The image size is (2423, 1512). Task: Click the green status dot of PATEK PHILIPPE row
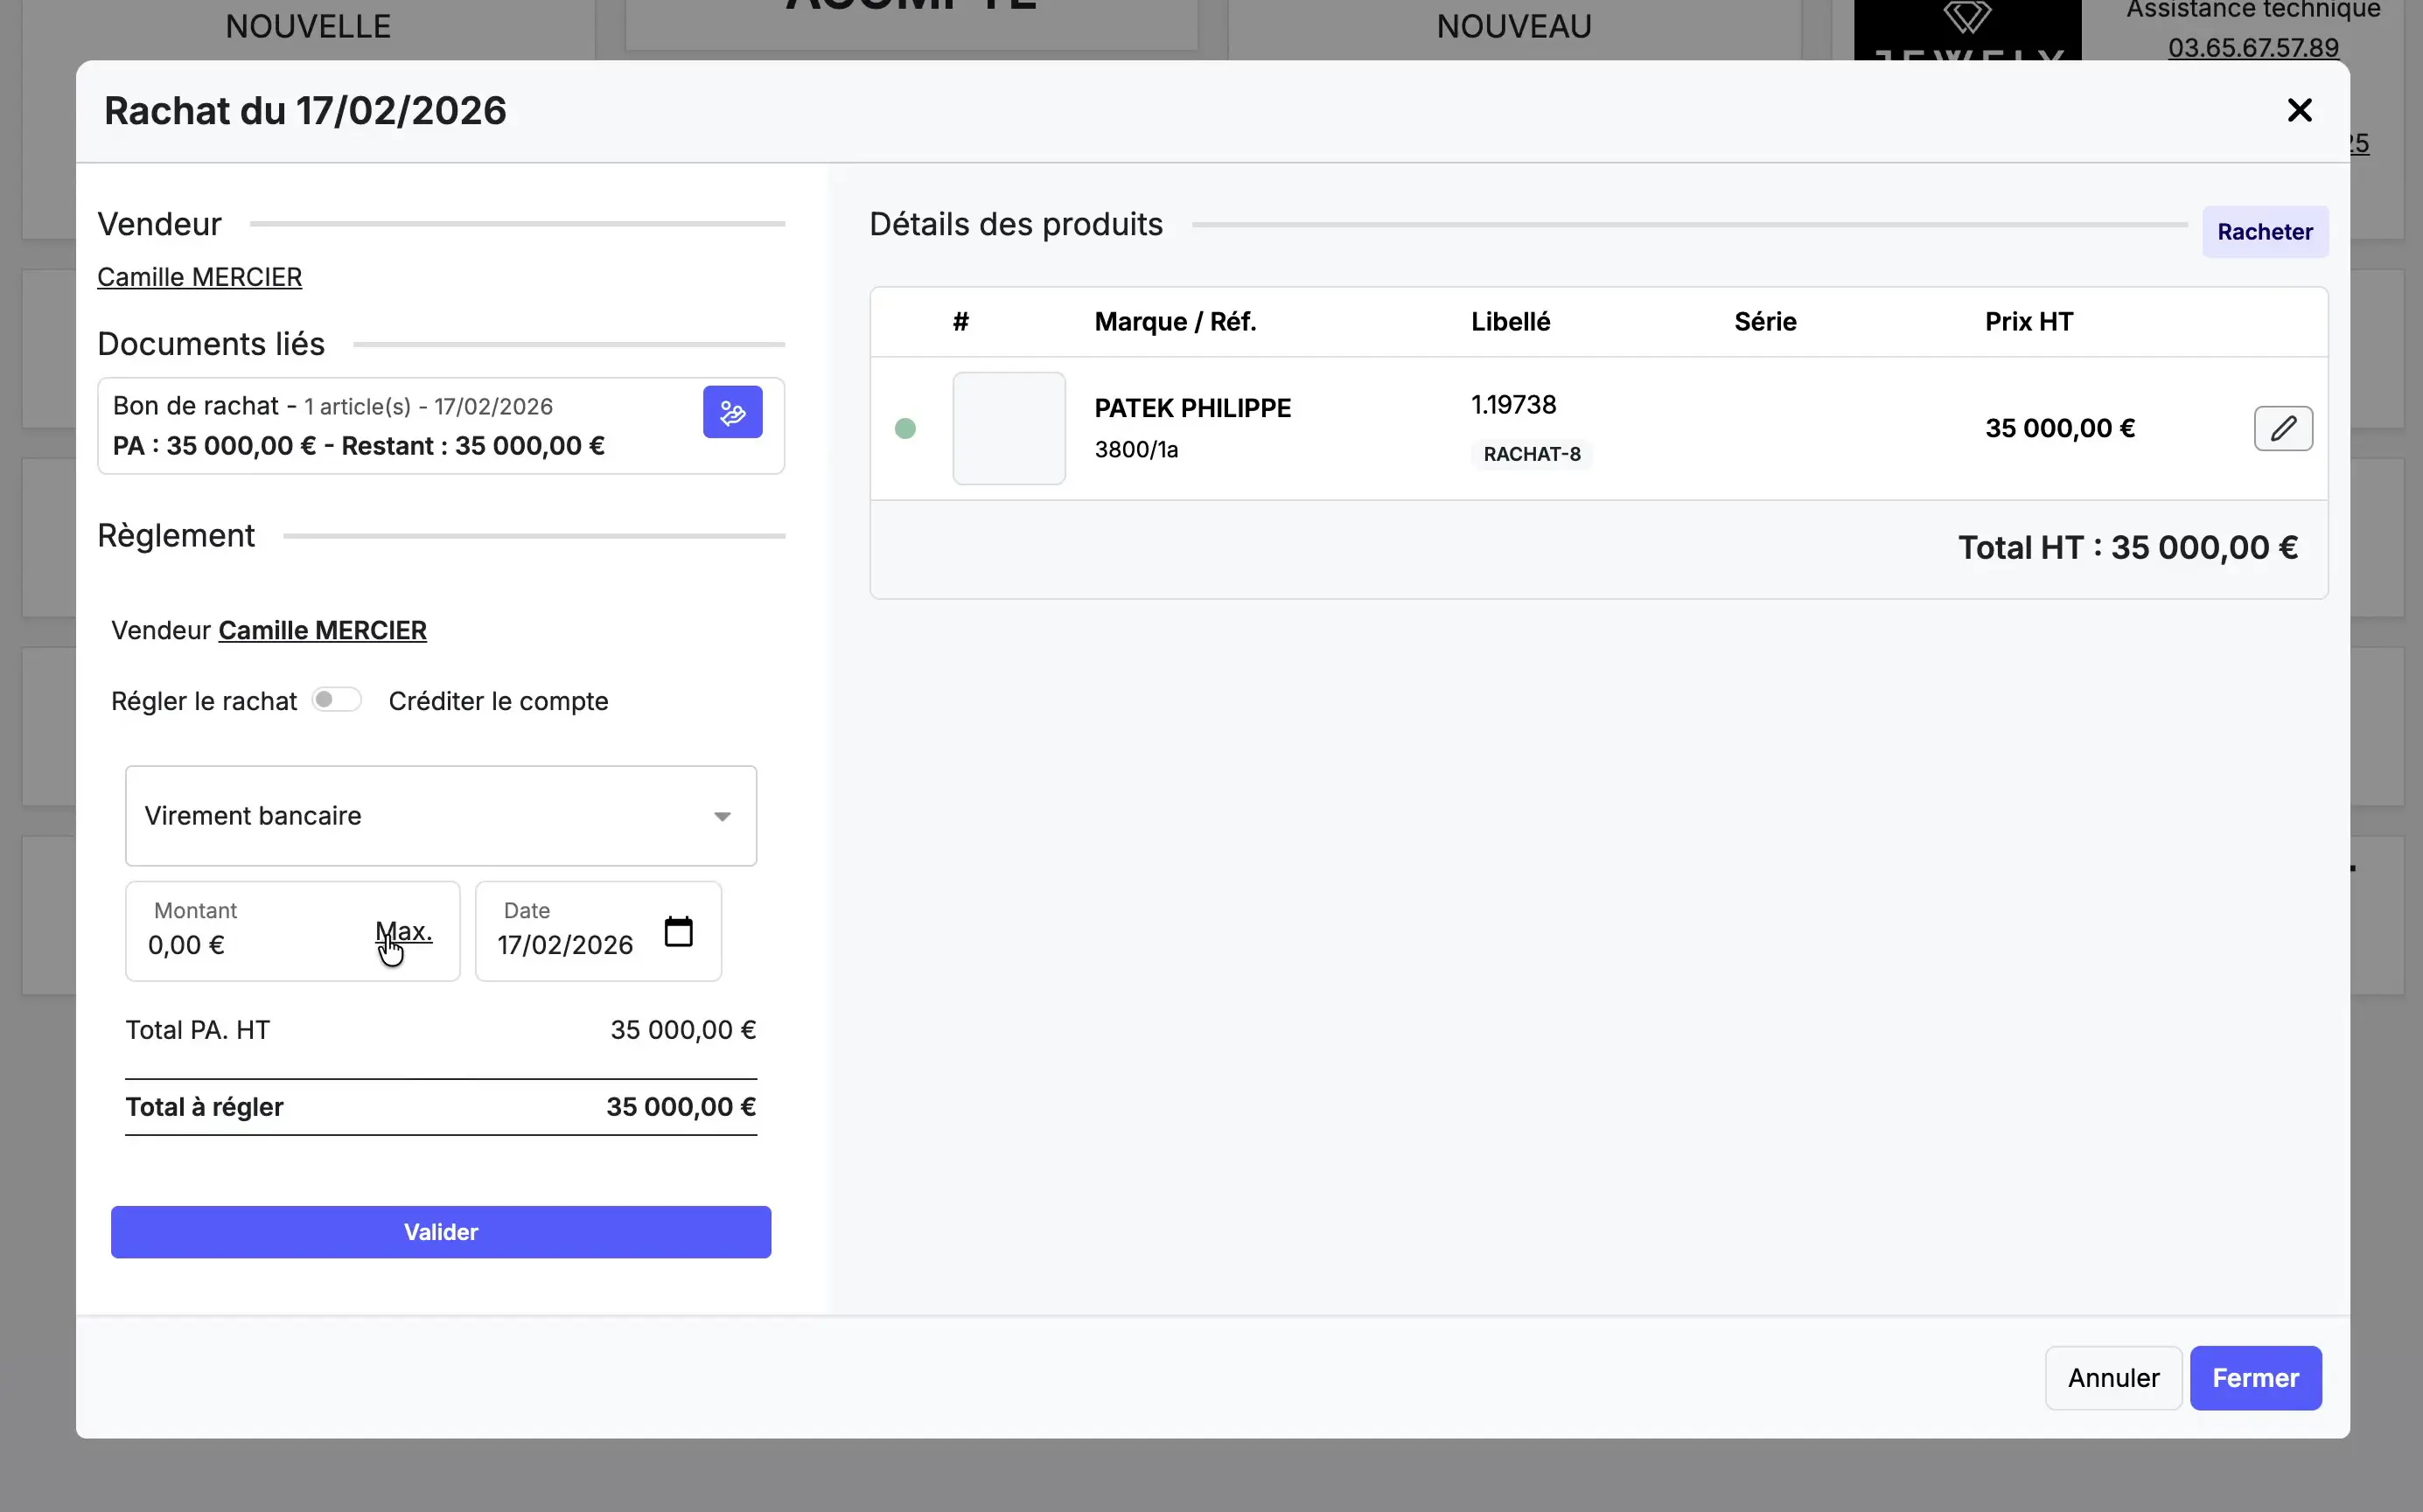[x=905, y=429]
